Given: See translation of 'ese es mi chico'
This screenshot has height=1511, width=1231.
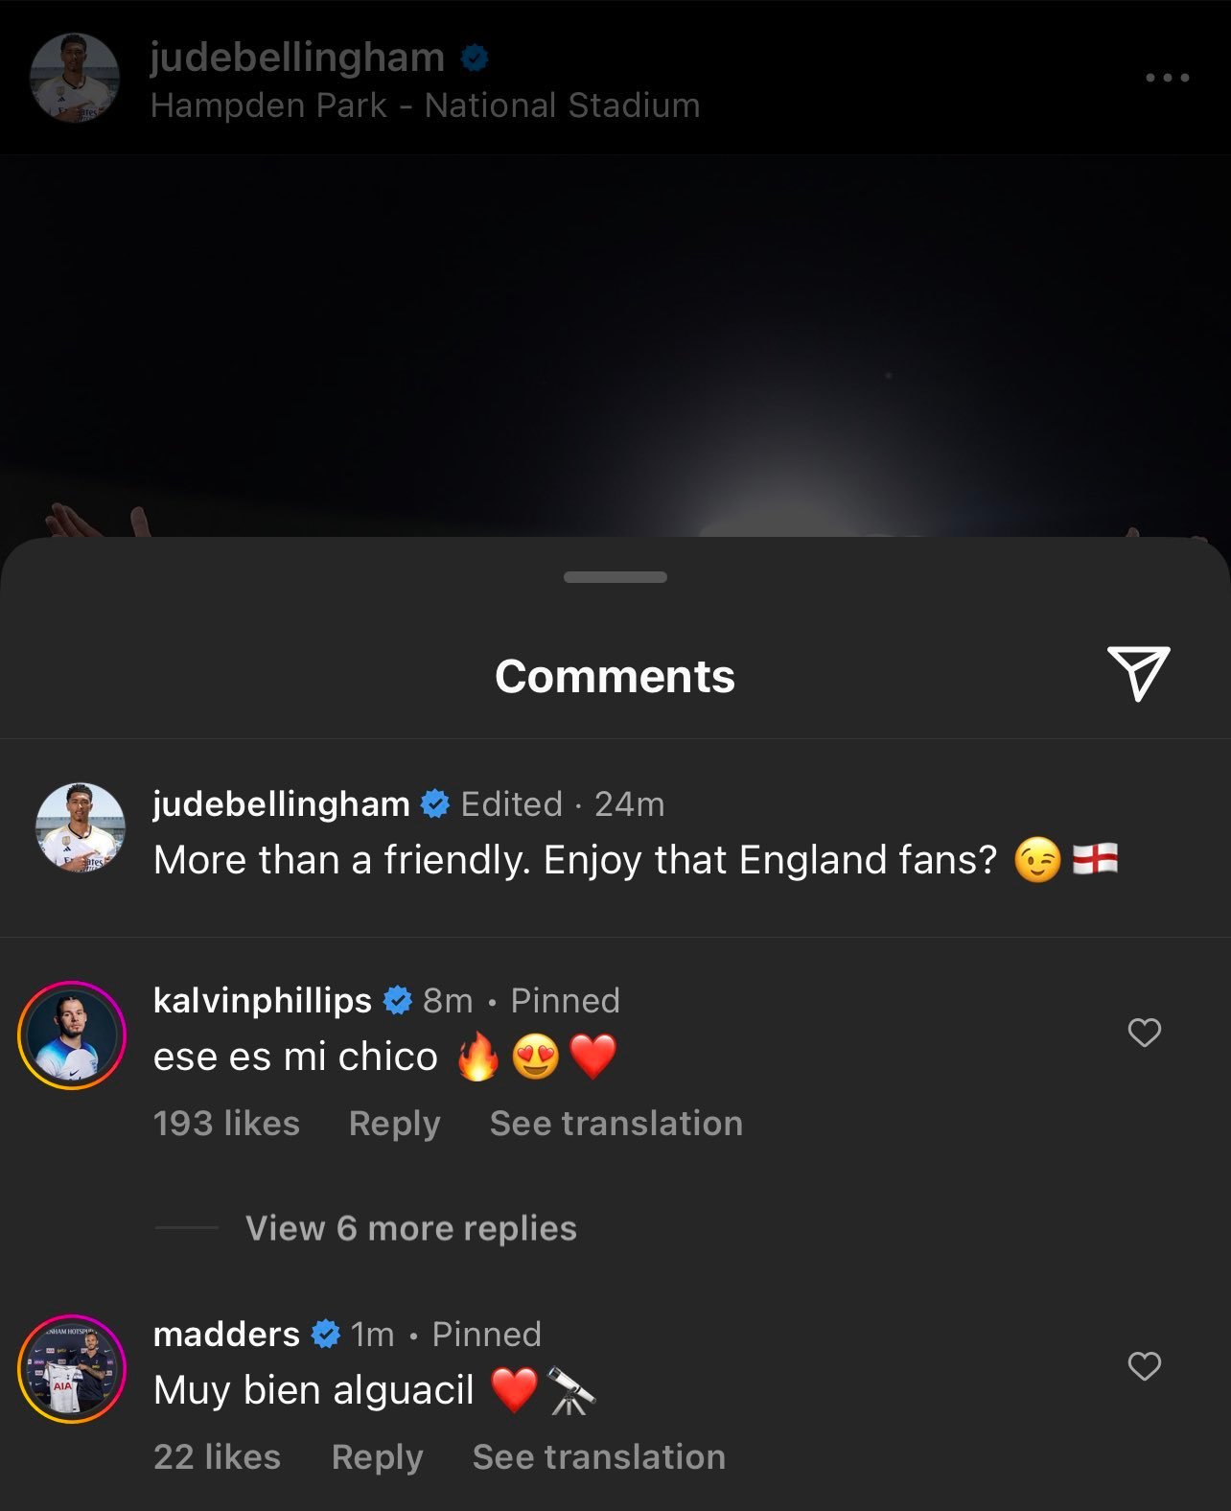Looking at the screenshot, I should pos(616,1123).
